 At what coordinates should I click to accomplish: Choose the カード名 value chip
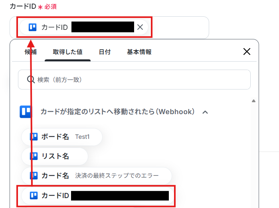click(x=97, y=175)
